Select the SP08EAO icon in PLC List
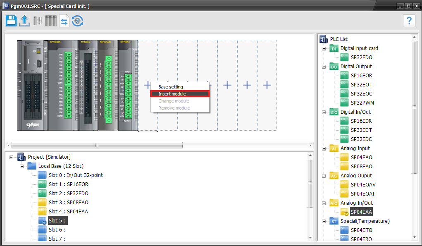Image resolution: width=422 pixels, height=246 pixels. pyautogui.click(x=344, y=166)
